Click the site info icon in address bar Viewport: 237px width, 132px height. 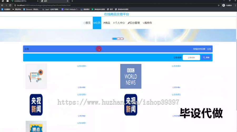tap(15, 5)
